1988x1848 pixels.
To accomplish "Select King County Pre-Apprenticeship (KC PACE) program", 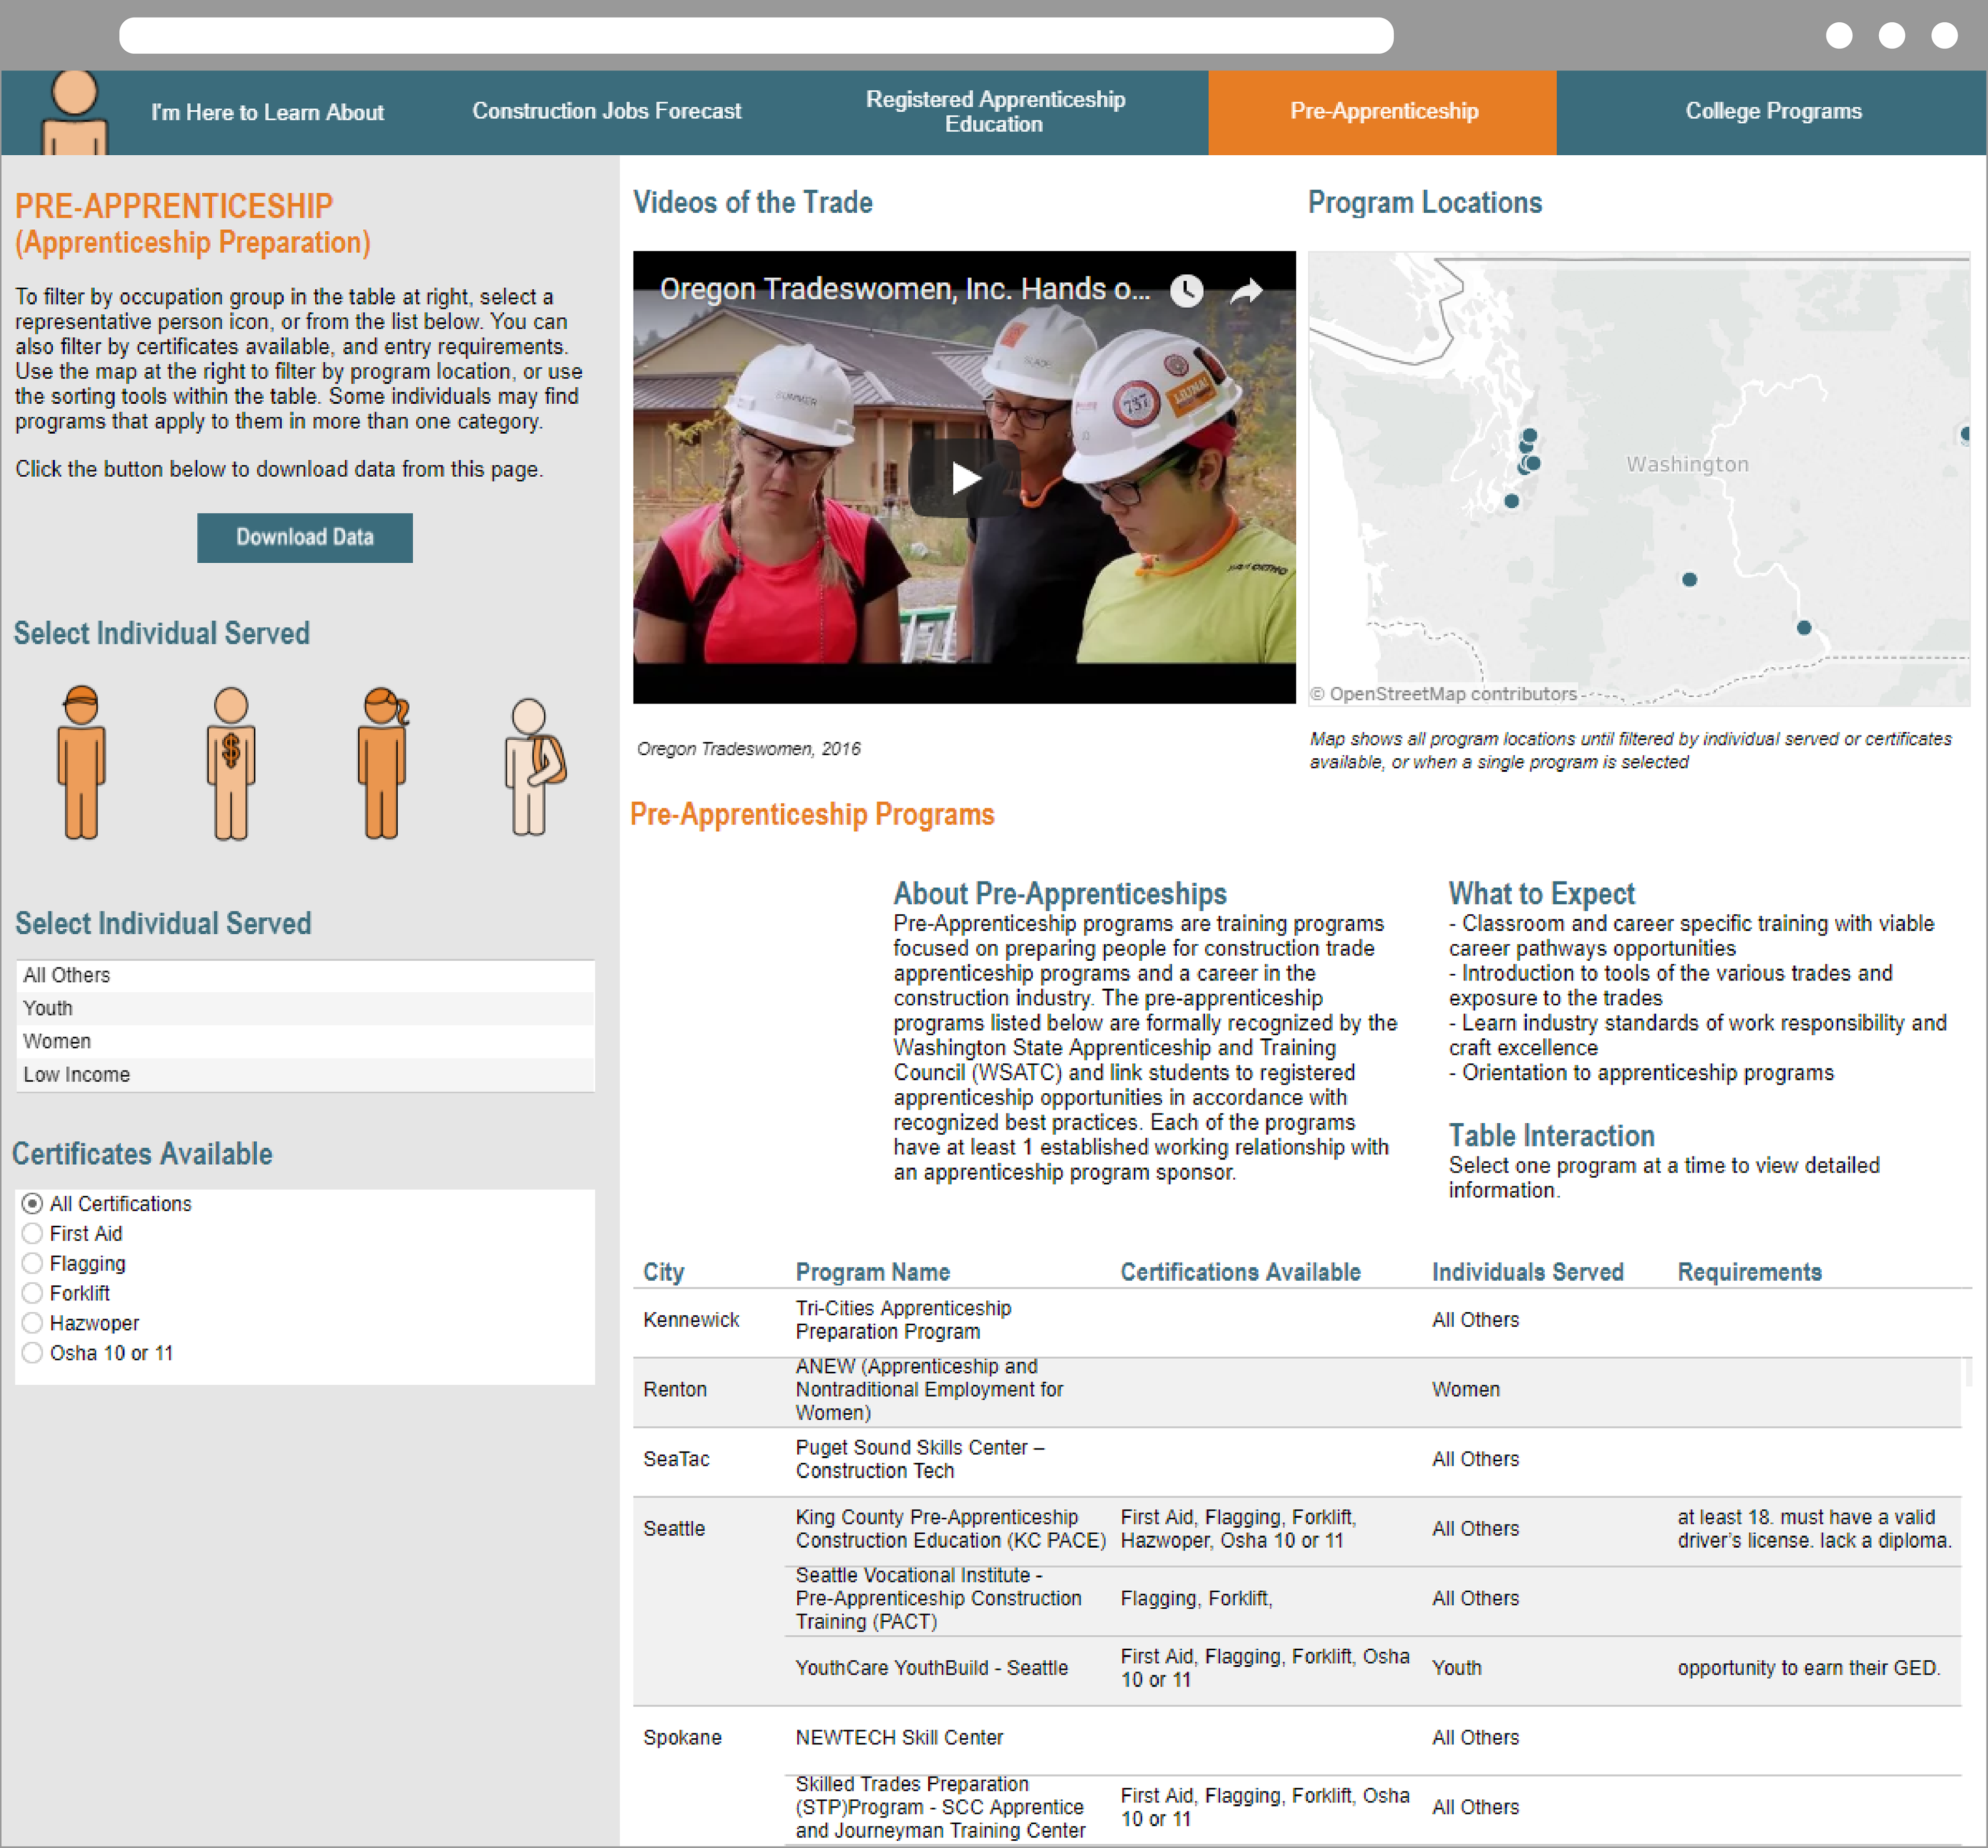I will click(x=950, y=1529).
